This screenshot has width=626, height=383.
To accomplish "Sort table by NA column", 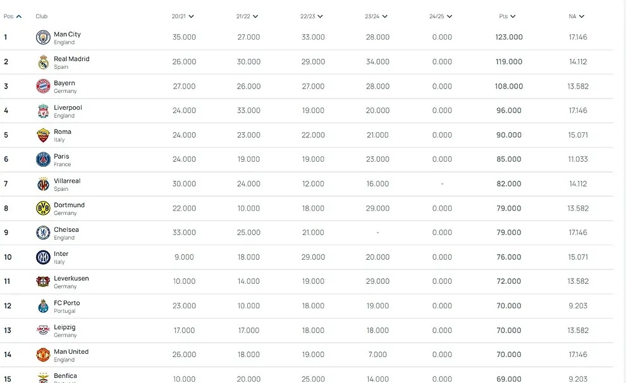I will [577, 16].
